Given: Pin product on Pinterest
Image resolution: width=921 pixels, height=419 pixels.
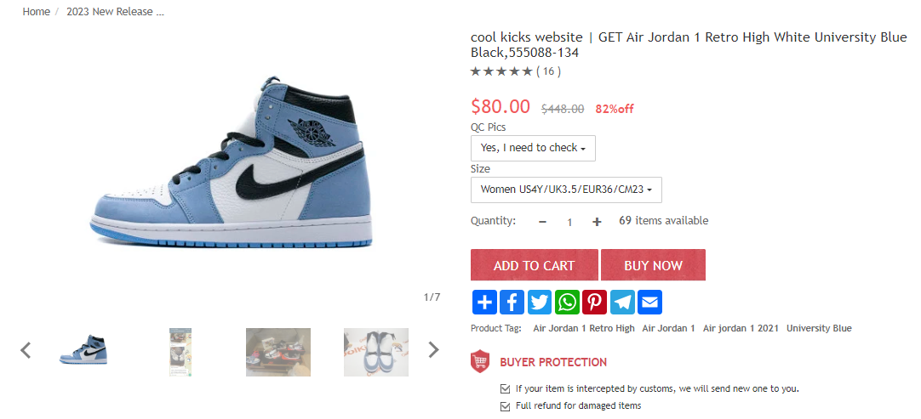Looking at the screenshot, I should point(594,303).
